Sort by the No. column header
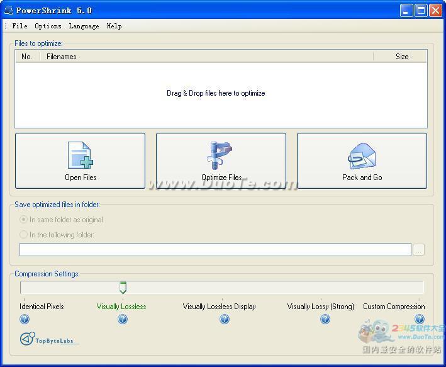 (x=27, y=57)
